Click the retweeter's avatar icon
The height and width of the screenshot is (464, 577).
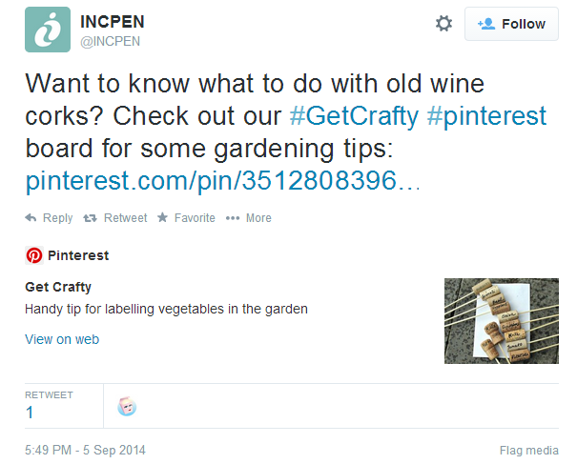click(127, 407)
